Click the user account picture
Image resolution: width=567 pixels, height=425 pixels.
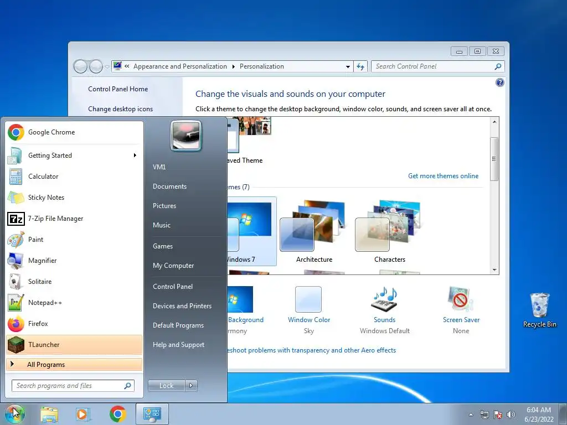(186, 136)
